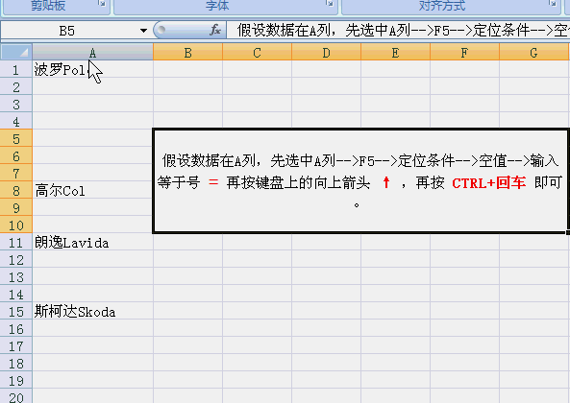
Task: Click the 字体 group label
Action: click(x=217, y=5)
